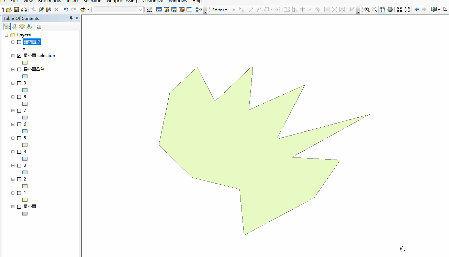Open the Python window icon

189,10
